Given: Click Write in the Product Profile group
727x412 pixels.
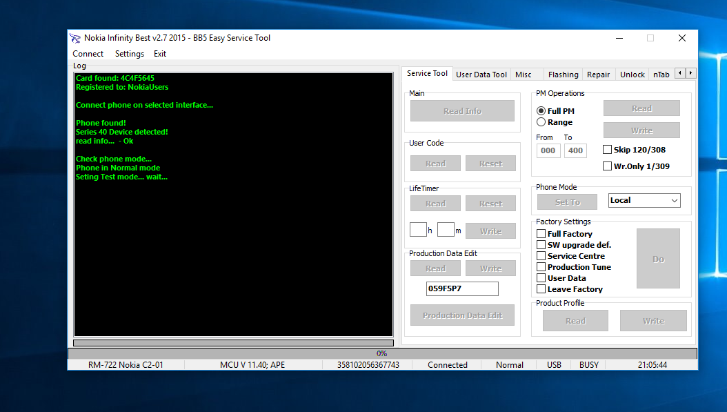Looking at the screenshot, I should pos(653,321).
